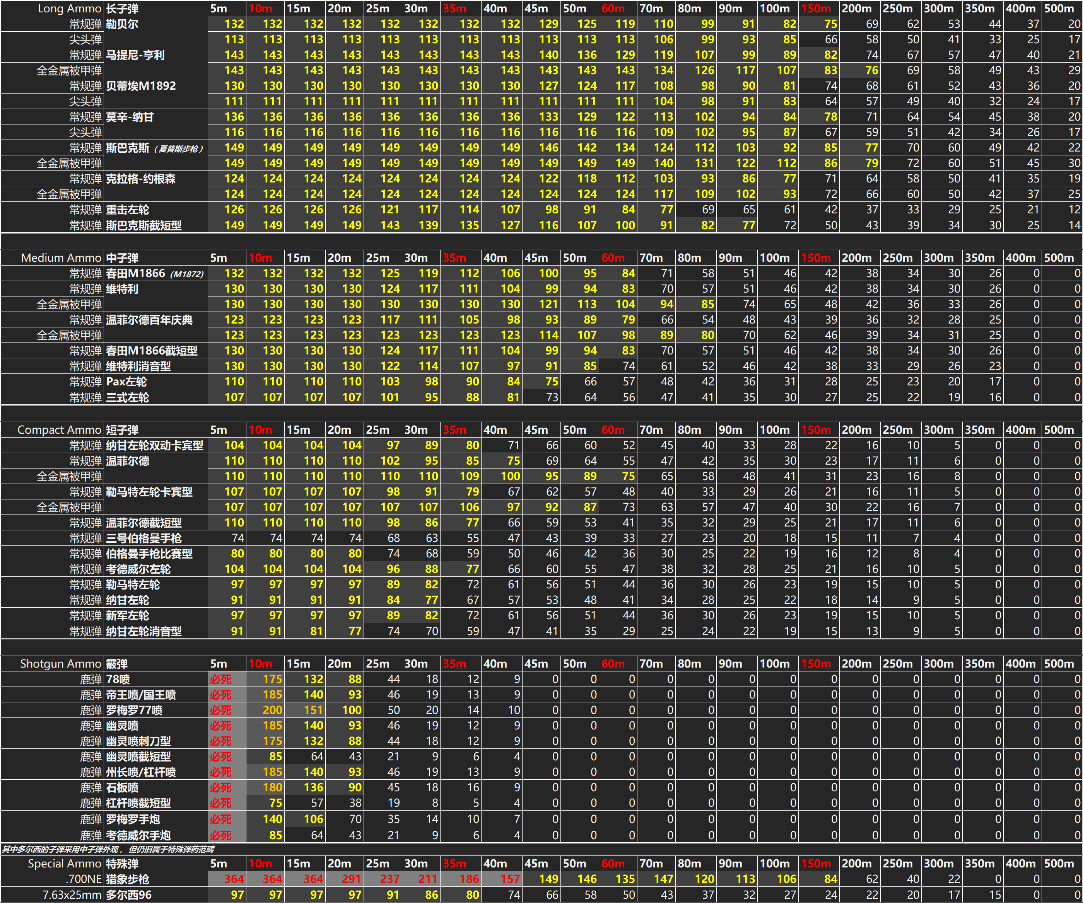This screenshot has width=1083, height=903.
Task: Click the Special Ammo section header cell
Action: pyautogui.click(x=52, y=863)
